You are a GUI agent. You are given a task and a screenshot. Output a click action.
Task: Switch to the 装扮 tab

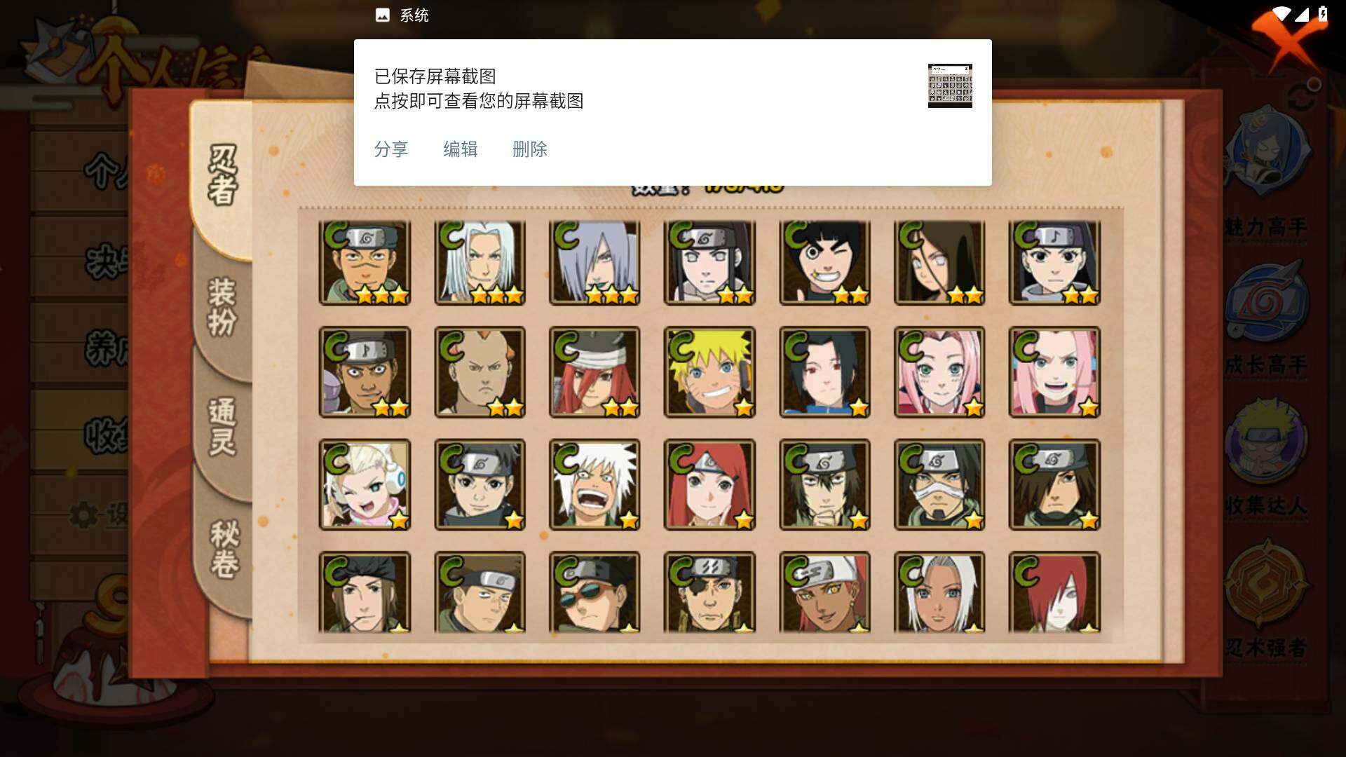(x=222, y=307)
